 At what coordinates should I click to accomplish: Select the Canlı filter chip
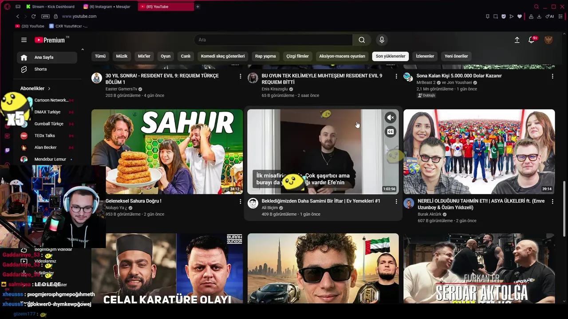point(185,56)
